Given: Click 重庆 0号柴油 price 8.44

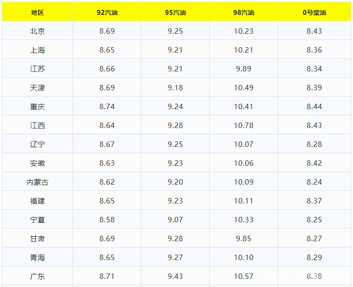Looking at the screenshot, I should 314,107.
